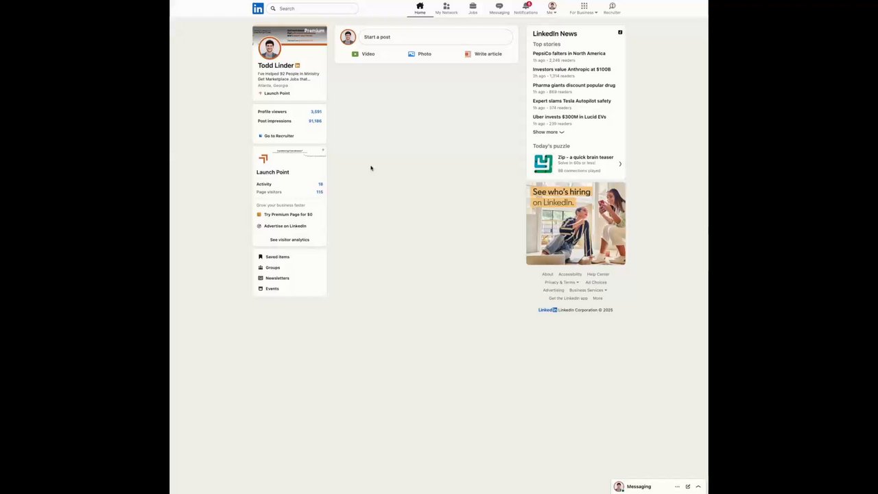Click Advertise on LinkedIn
This screenshot has width=878, height=494.
click(x=281, y=226)
